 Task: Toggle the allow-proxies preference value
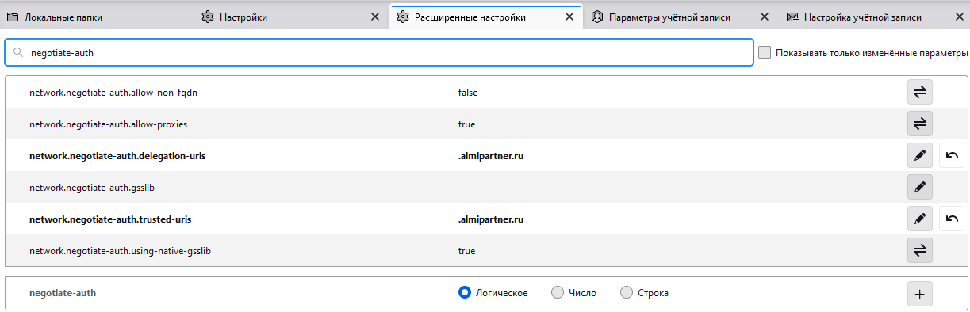pos(920,124)
